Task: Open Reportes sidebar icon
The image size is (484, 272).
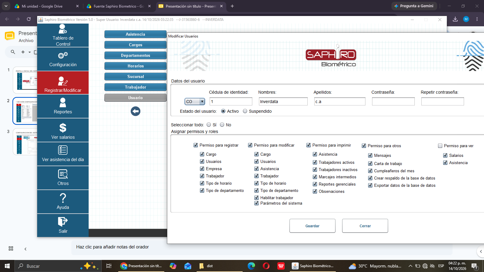Action: click(63, 103)
